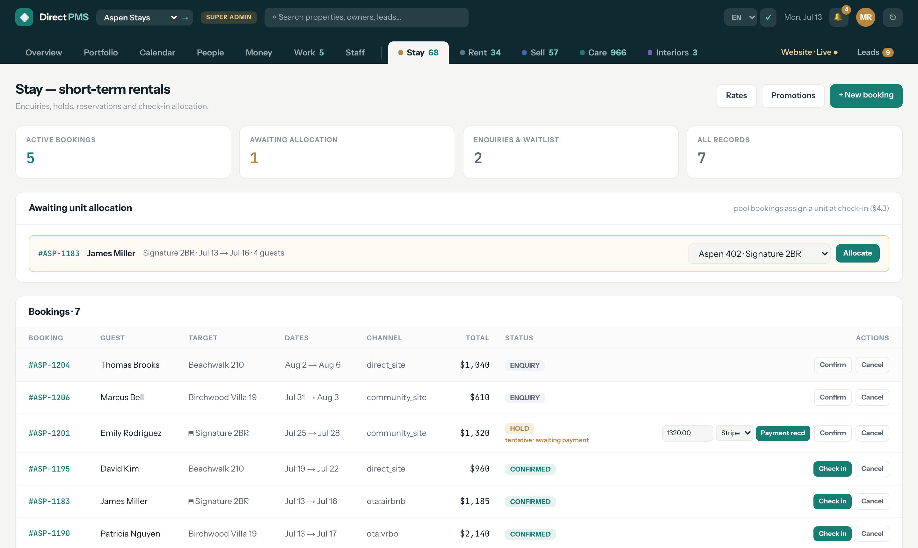
Task: Click the refresh history icon button
Action: 892,17
